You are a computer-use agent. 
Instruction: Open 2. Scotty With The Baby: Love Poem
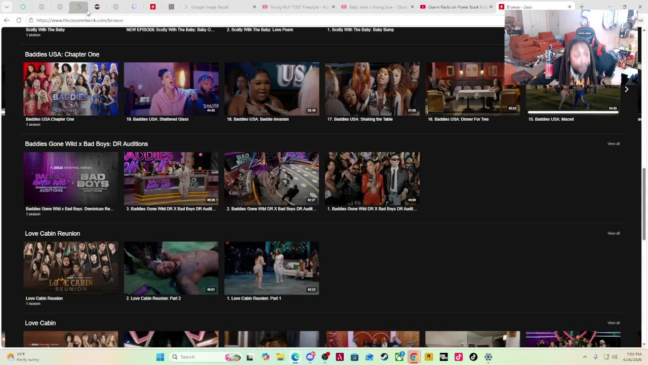pos(260,30)
